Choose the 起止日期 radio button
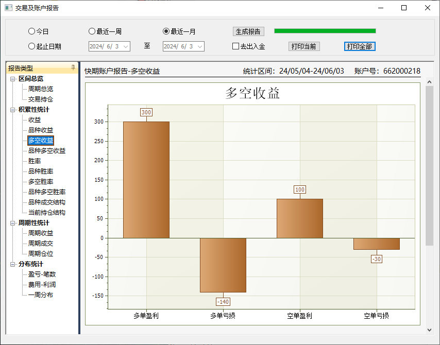Image resolution: width=440 pixels, height=345 pixels. tap(32, 46)
